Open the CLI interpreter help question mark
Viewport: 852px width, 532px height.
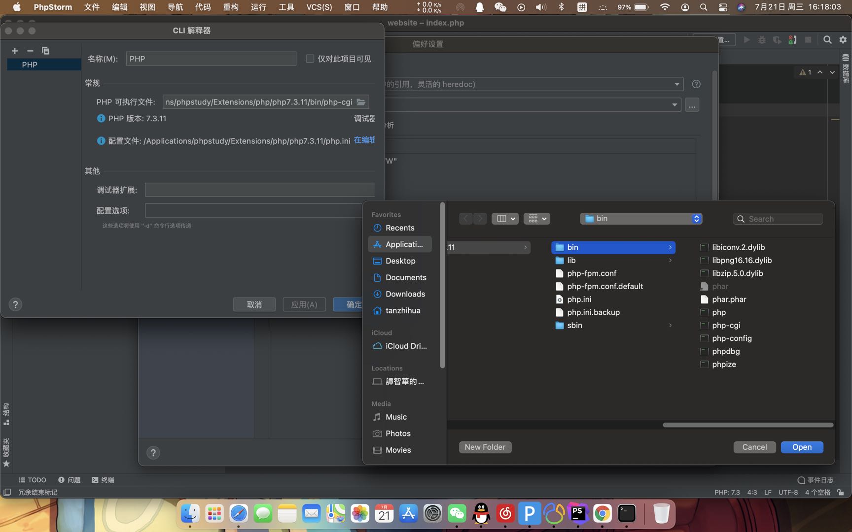click(x=15, y=304)
